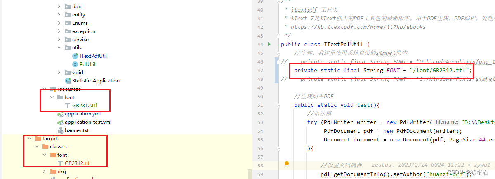Click the itextpdf kb URL in the comment
This screenshot has height=179, width=495.
[x=358, y=27]
